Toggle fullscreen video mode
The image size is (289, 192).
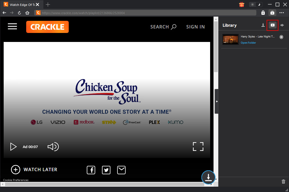198,146
